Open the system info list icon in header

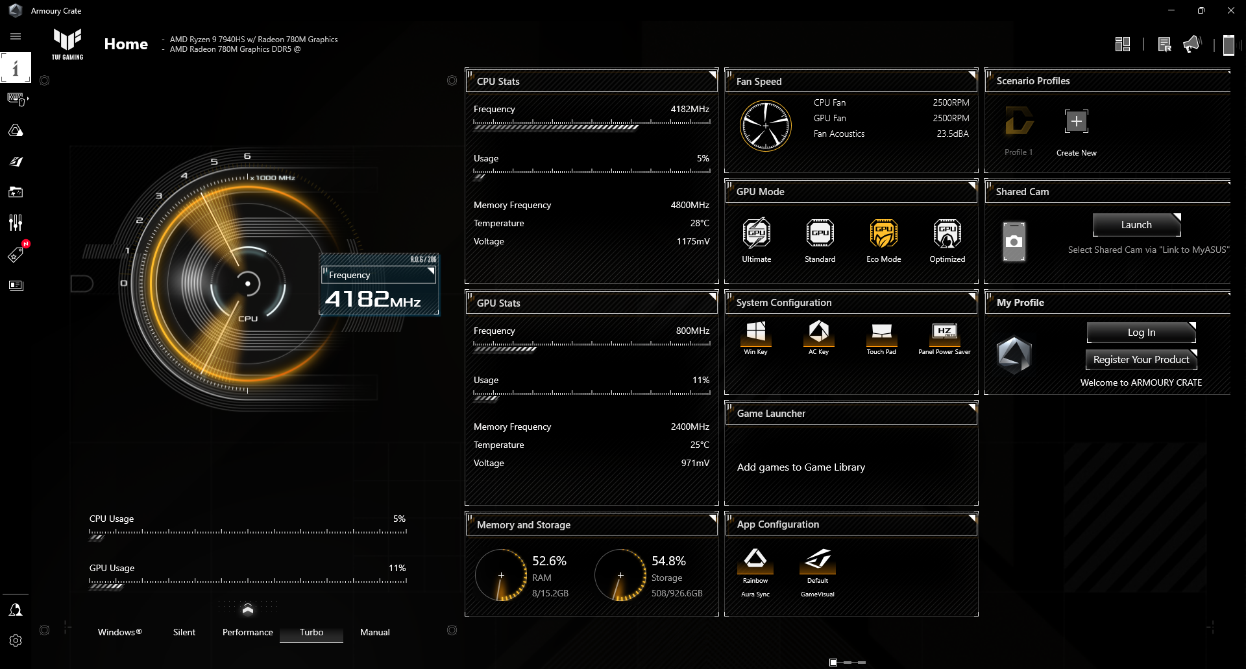point(1165,44)
